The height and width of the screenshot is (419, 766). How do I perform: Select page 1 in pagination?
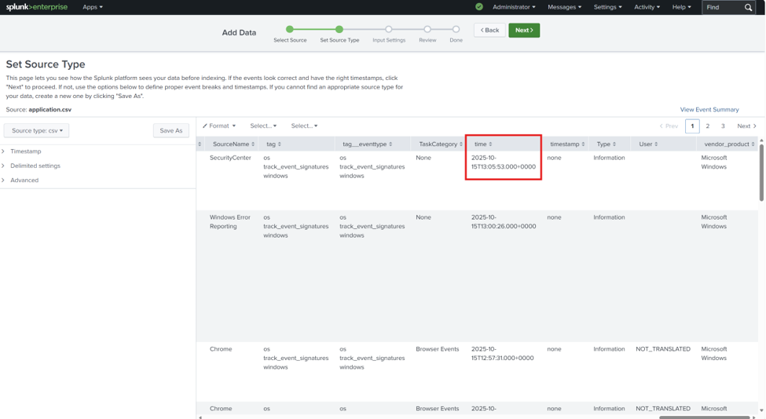coord(692,126)
